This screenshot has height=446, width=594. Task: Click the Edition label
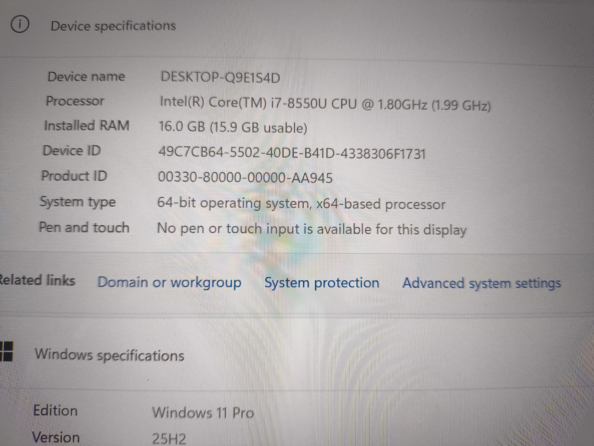tap(55, 411)
